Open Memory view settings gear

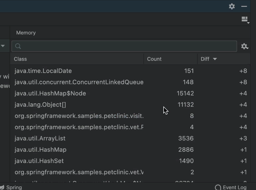[244, 46]
